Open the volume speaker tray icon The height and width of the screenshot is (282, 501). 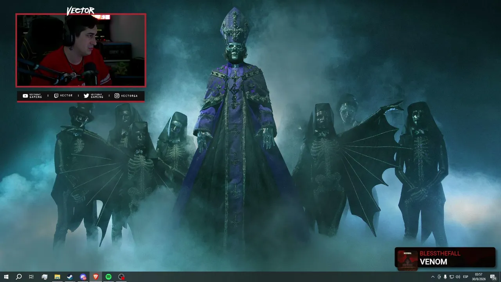(x=458, y=277)
